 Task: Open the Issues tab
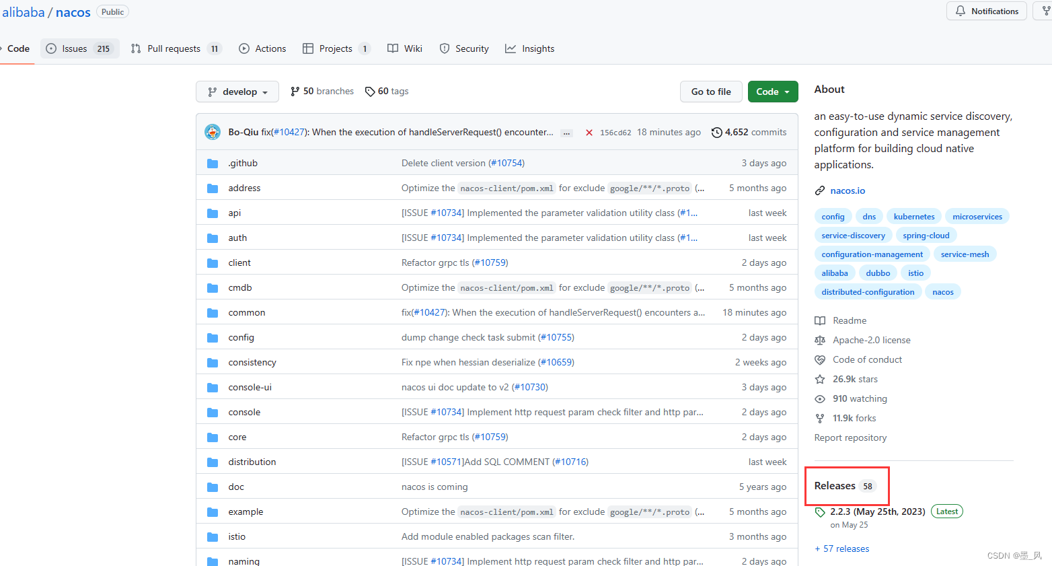80,48
